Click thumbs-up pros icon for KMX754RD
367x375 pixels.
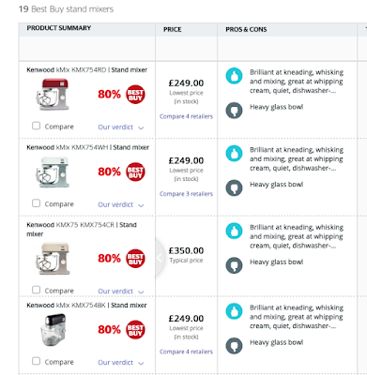234,76
